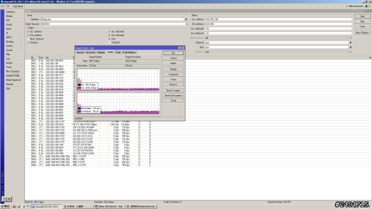Image resolution: width=372 pixels, height=209 pixels.
Task: Open Interfaces in the left sidebar
Action: pos(10,12)
